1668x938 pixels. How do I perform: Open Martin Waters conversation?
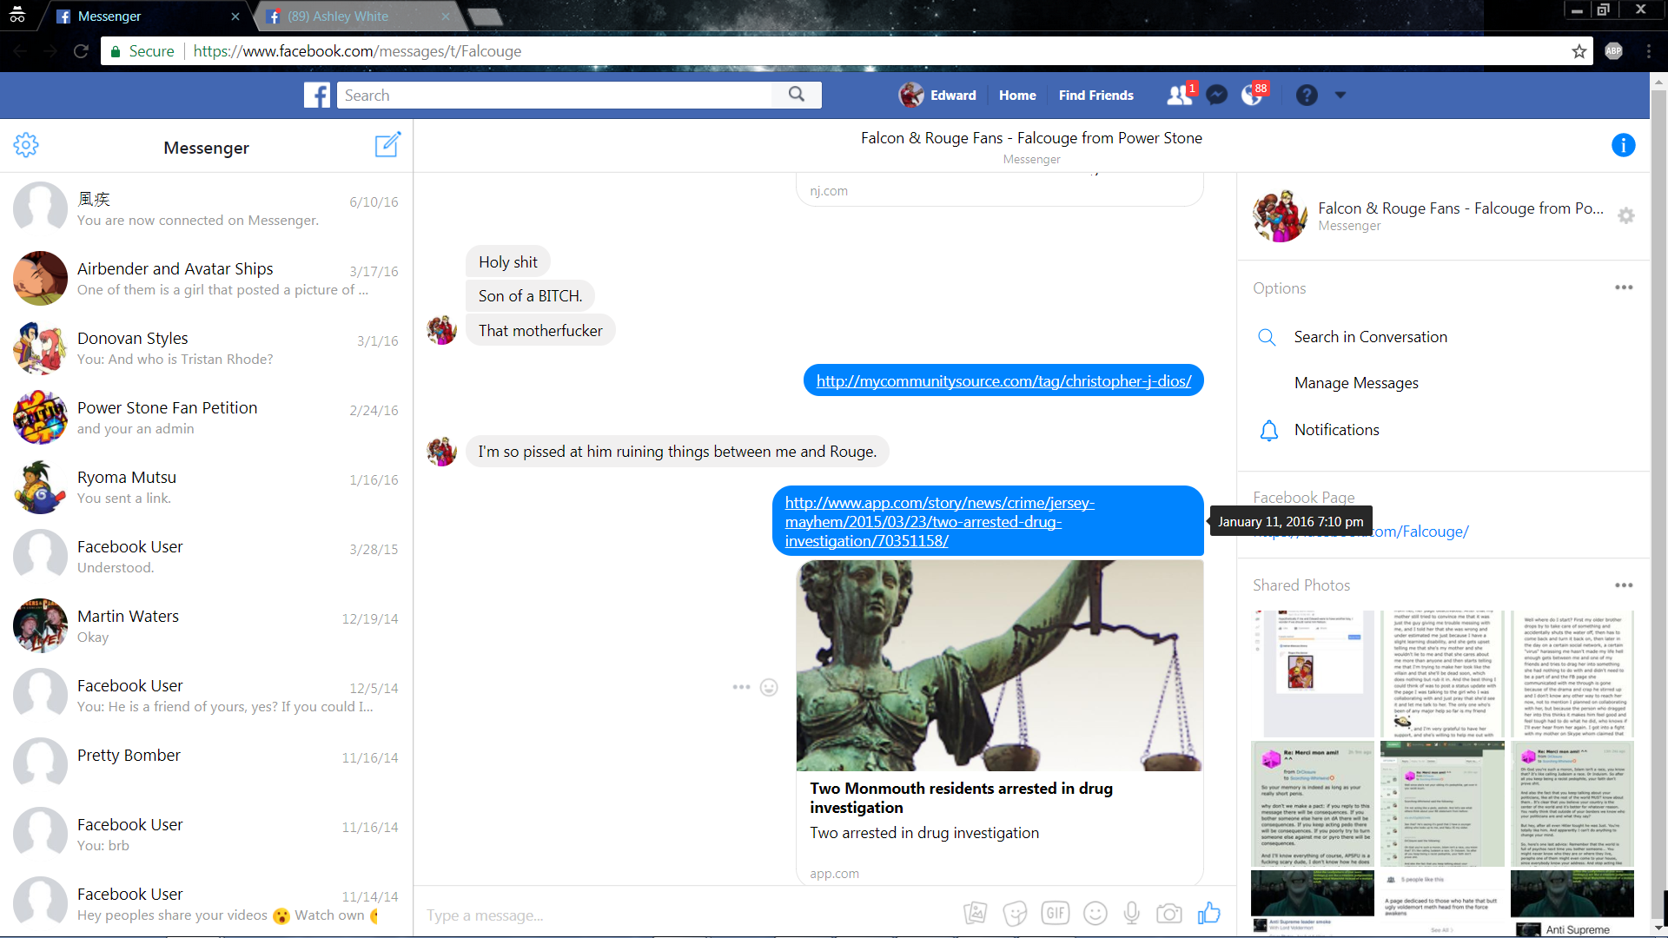pos(206,625)
